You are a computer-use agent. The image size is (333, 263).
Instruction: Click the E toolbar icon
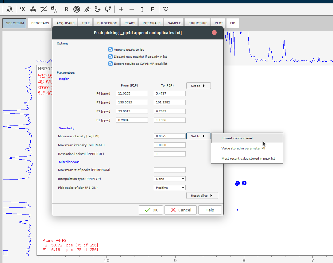coord(152,9)
